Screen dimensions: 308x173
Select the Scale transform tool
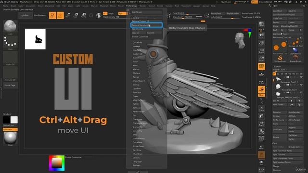[76, 15]
